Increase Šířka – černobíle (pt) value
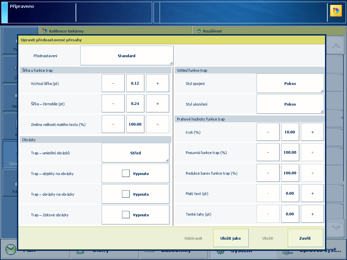Screen dimensions: 347x260 tap(158, 104)
